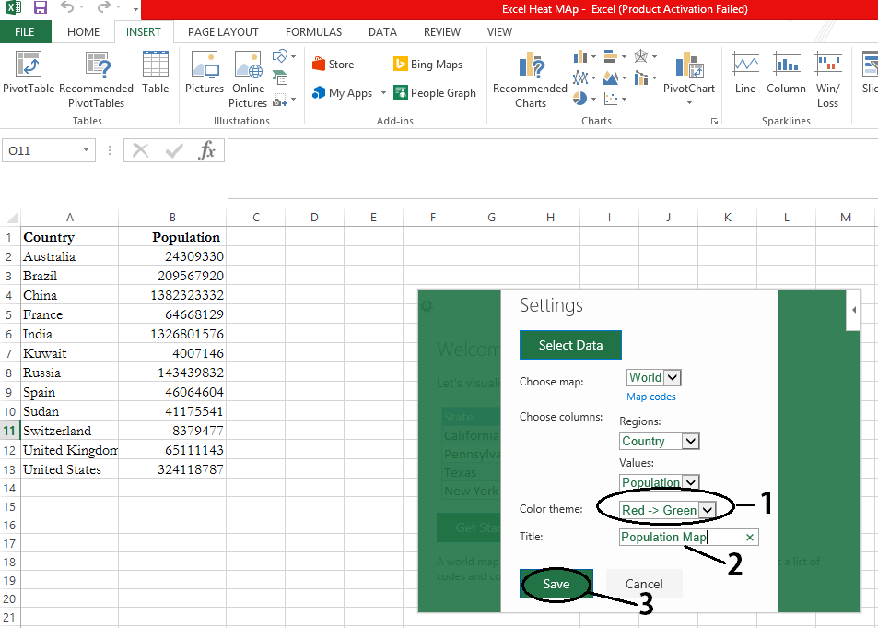
Task: Open the Regions Country dropdown
Action: [x=690, y=441]
